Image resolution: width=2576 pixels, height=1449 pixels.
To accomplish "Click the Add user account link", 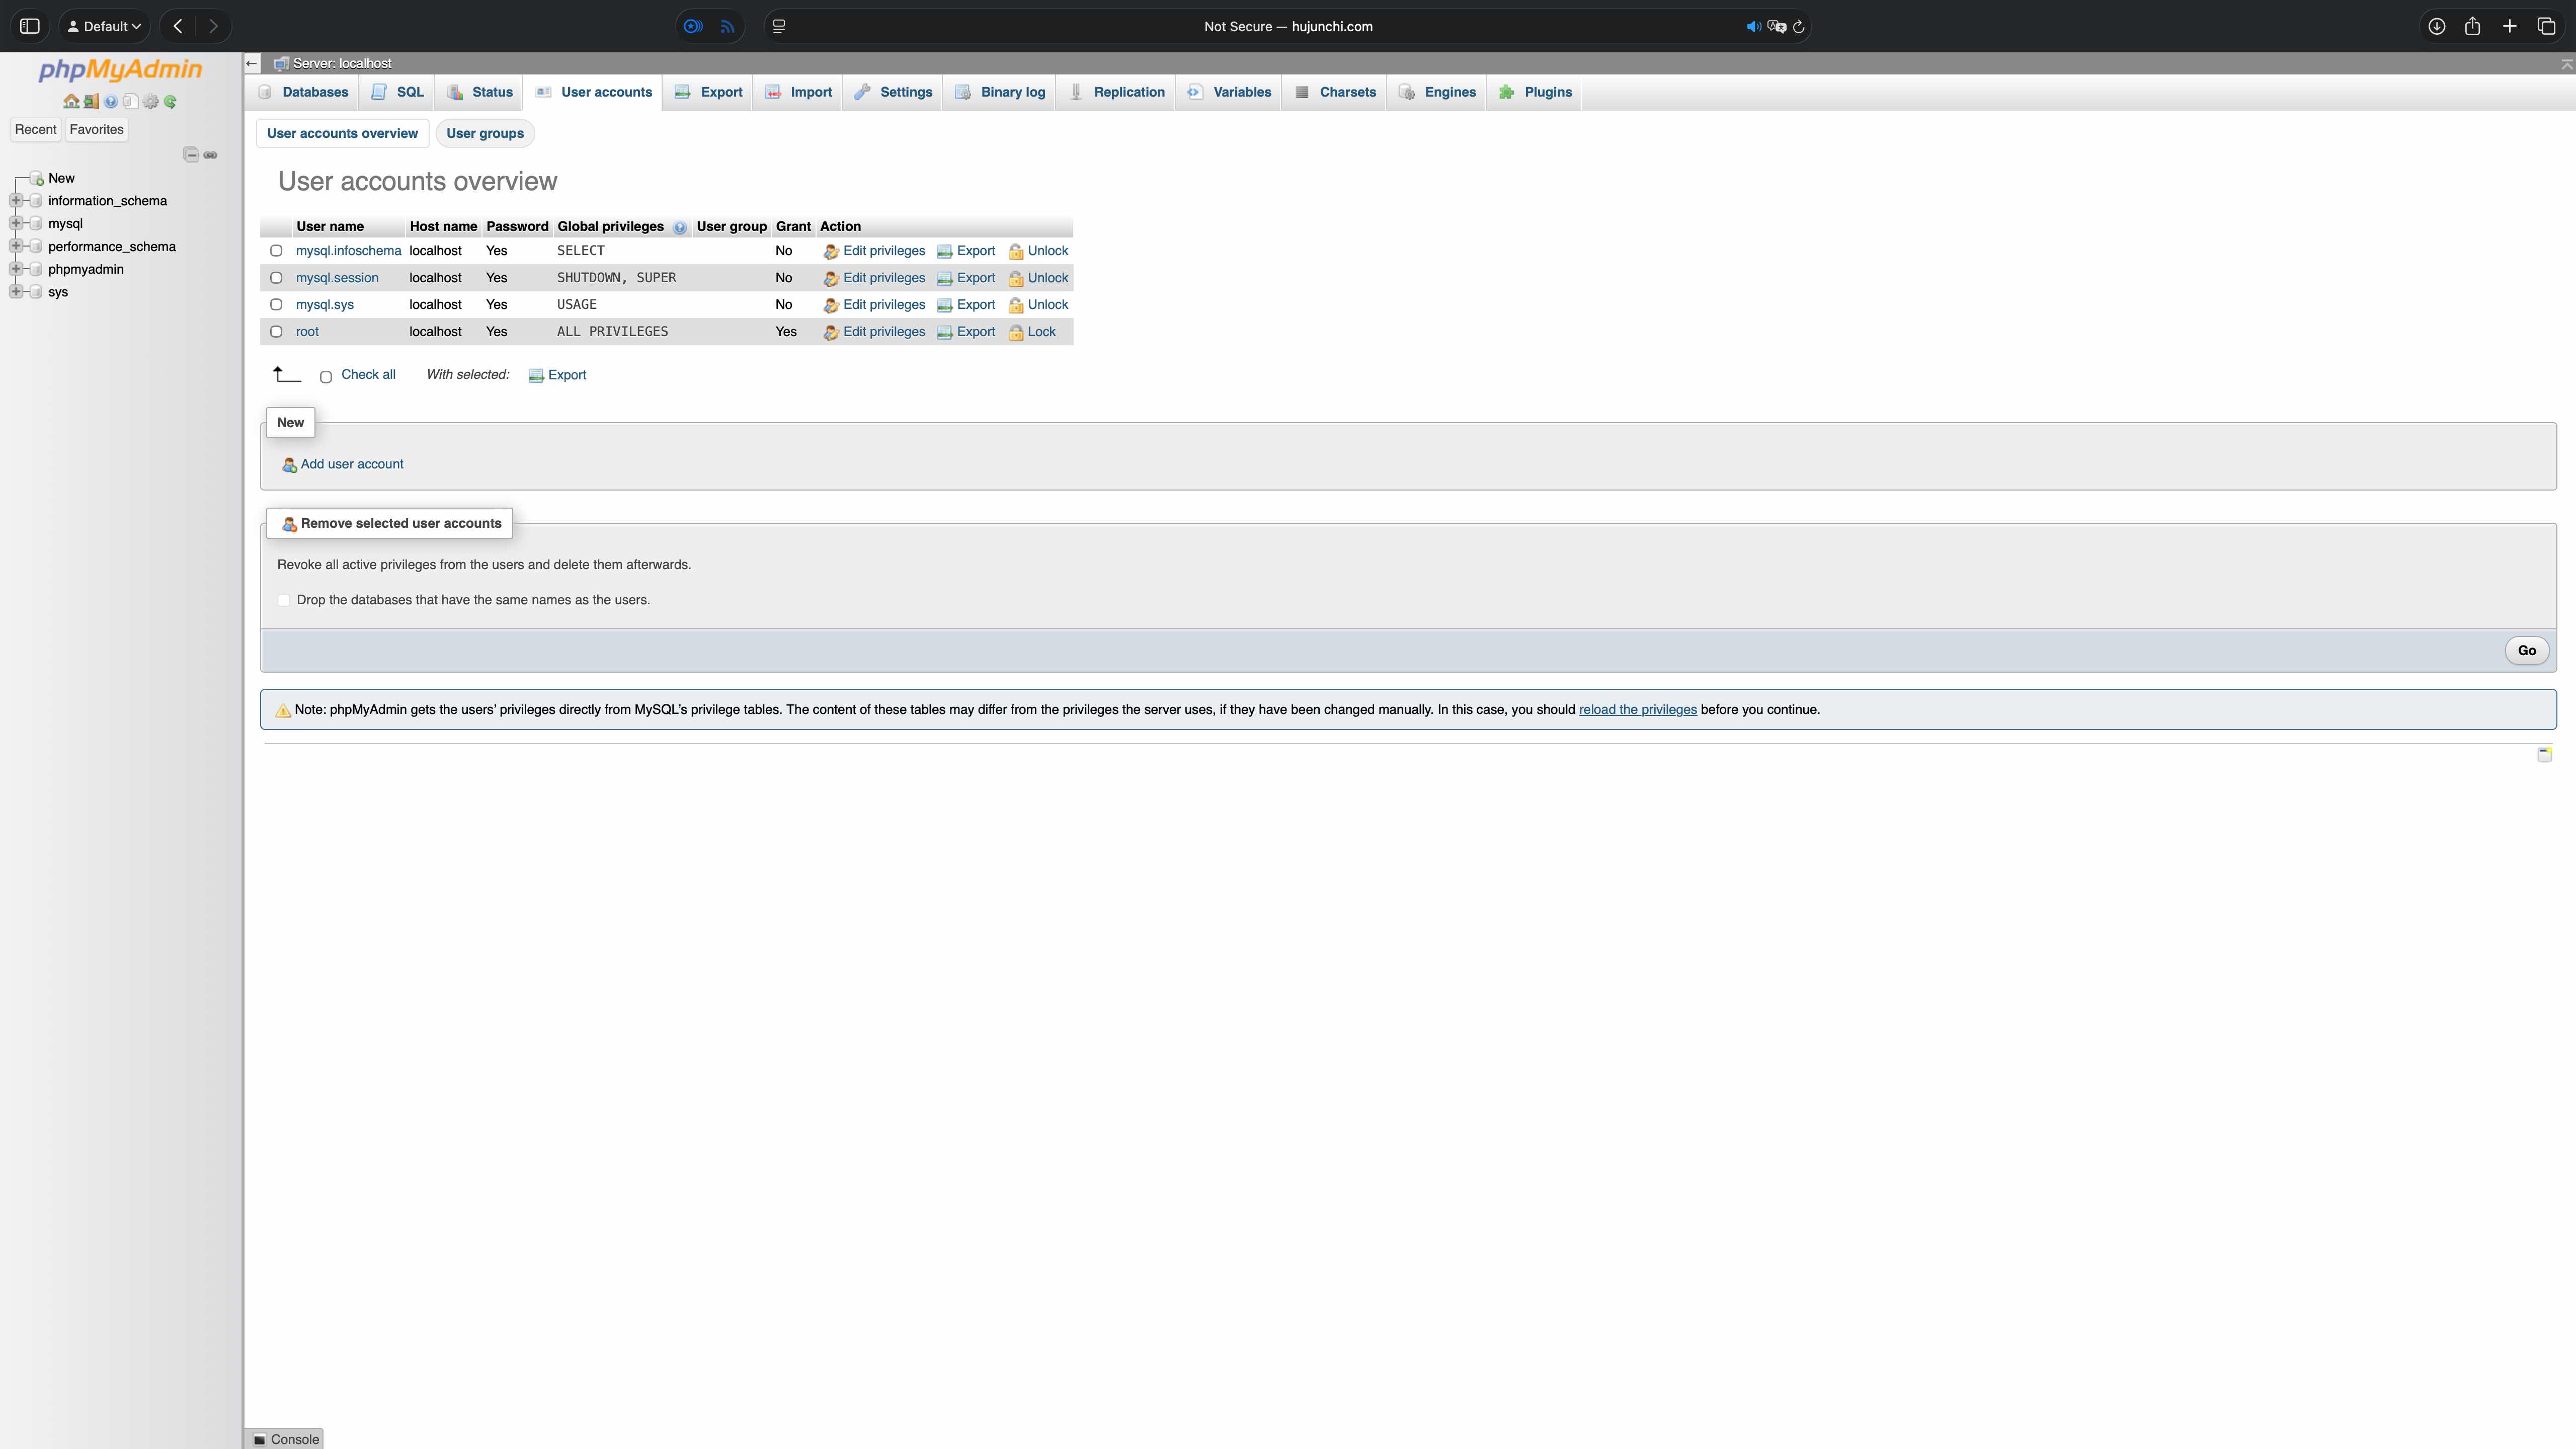I will pyautogui.click(x=351, y=464).
